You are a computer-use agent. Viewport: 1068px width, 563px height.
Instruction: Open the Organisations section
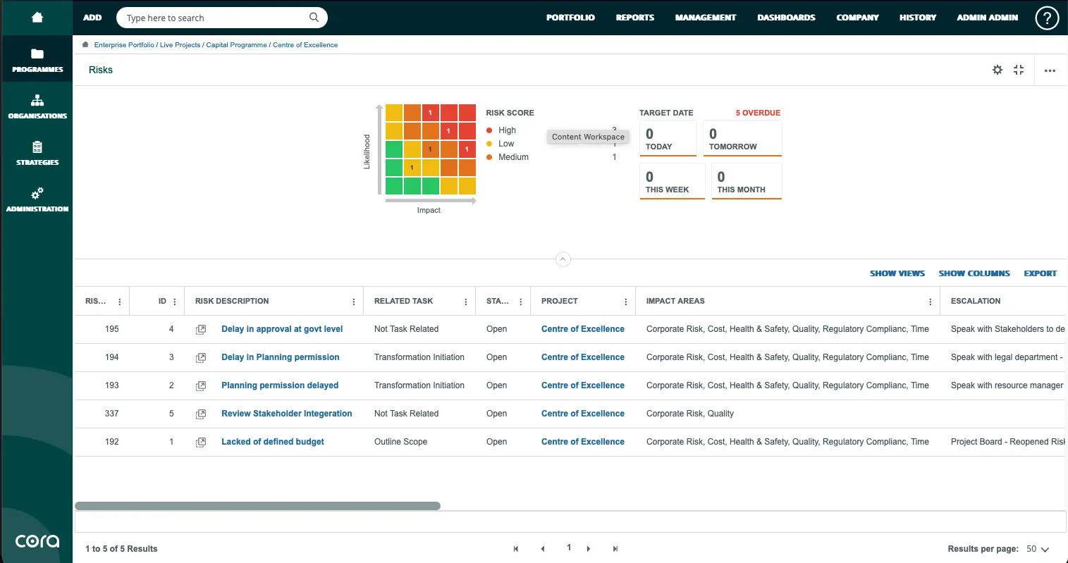pos(37,106)
